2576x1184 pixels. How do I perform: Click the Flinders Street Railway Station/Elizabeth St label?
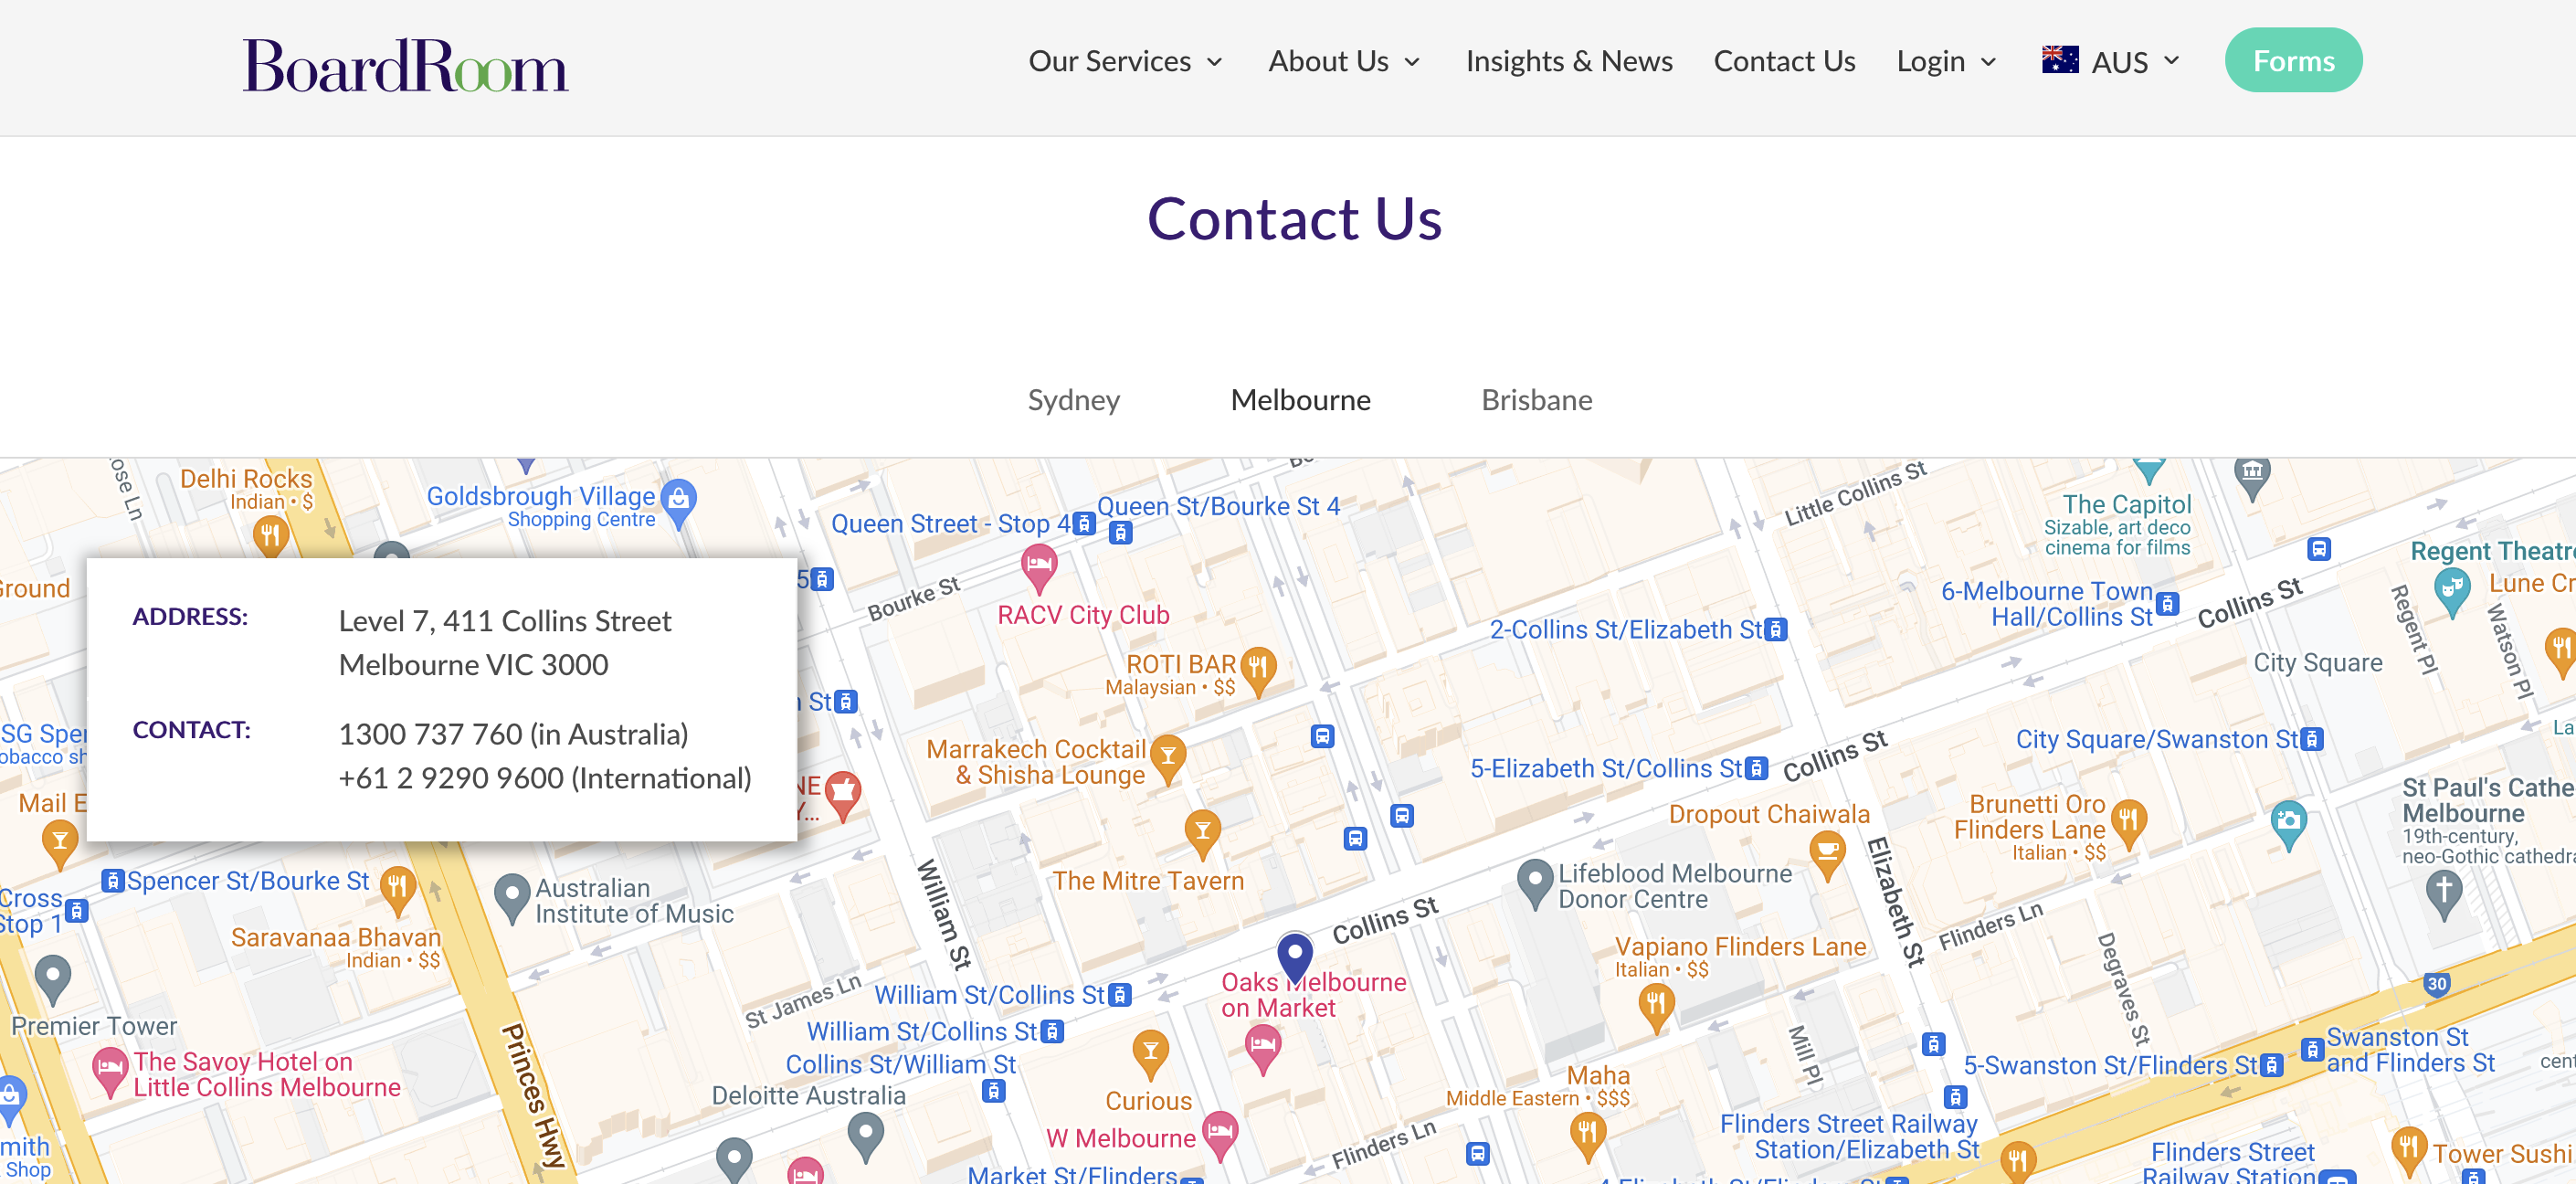[x=1848, y=1137]
